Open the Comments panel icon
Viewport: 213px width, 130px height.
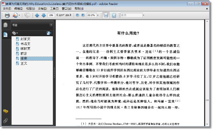(6, 112)
